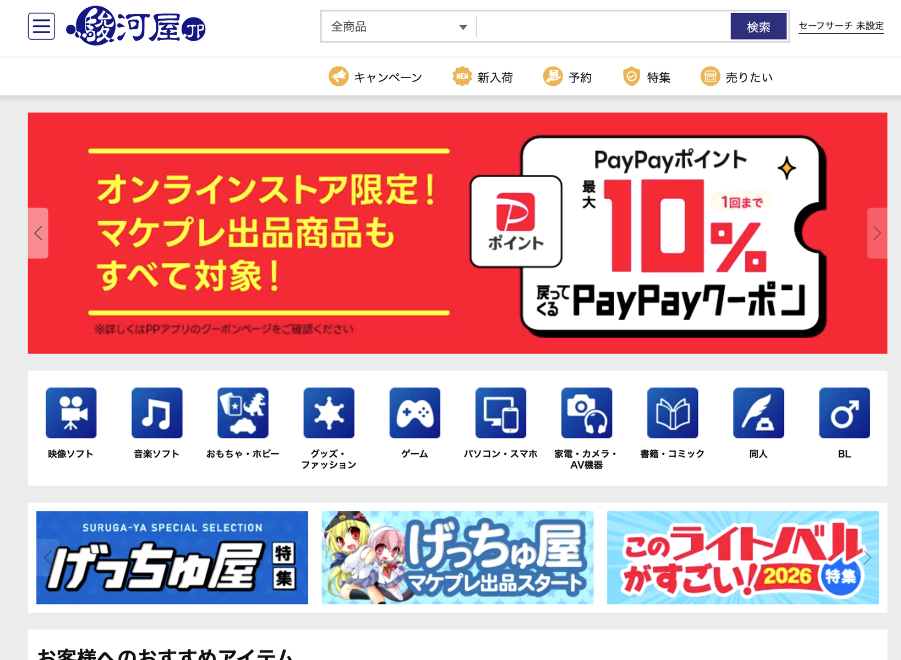Screen dimensions: 901x660
Task: Select the 映像ソフト video camera icon
Action: click(x=71, y=413)
